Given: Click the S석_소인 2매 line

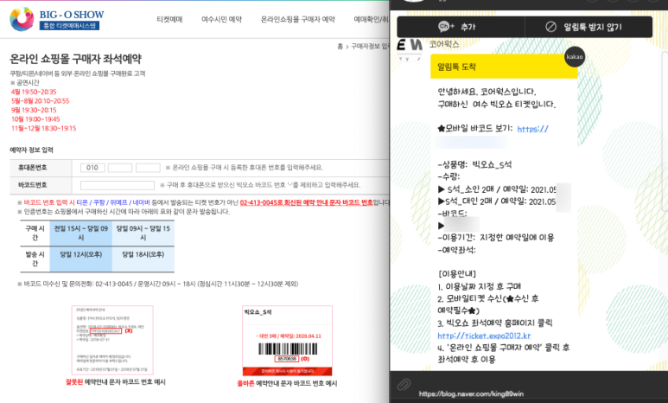Looking at the screenshot, I should [497, 189].
